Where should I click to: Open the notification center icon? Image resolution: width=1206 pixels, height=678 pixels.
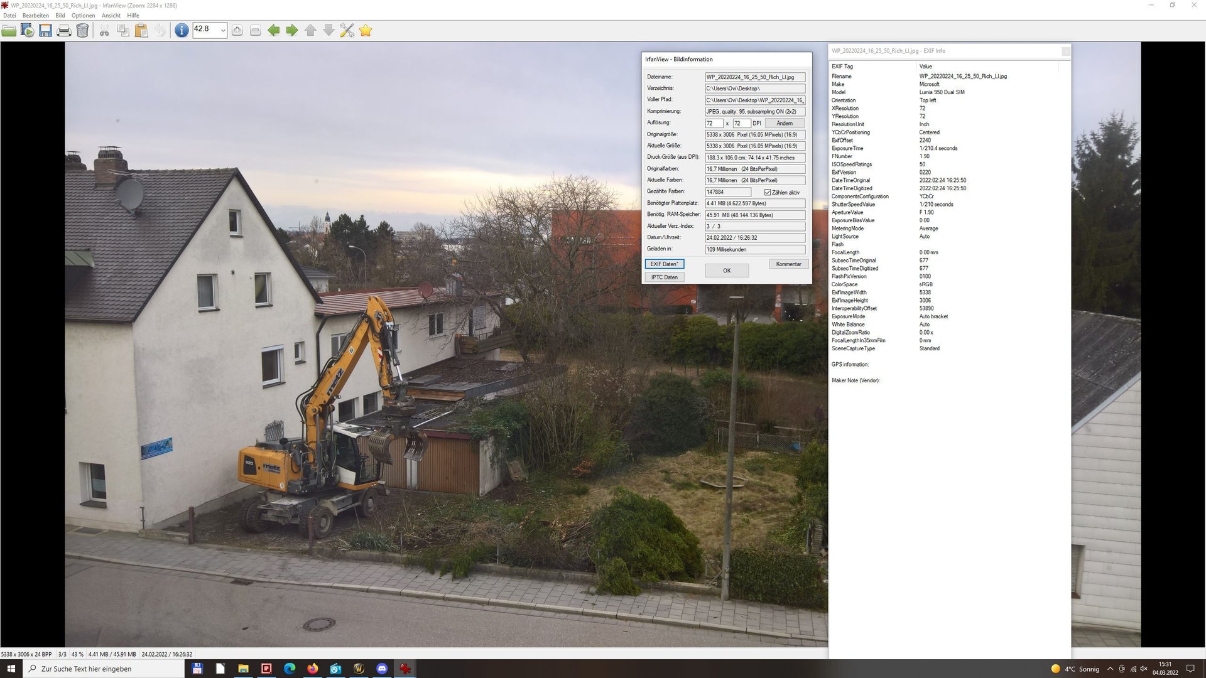point(1190,669)
